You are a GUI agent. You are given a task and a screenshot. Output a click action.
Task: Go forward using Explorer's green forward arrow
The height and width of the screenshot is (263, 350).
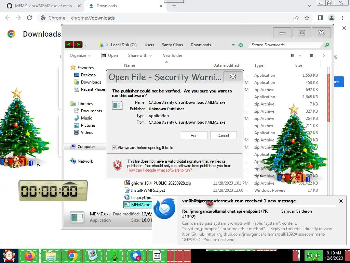tap(78, 45)
